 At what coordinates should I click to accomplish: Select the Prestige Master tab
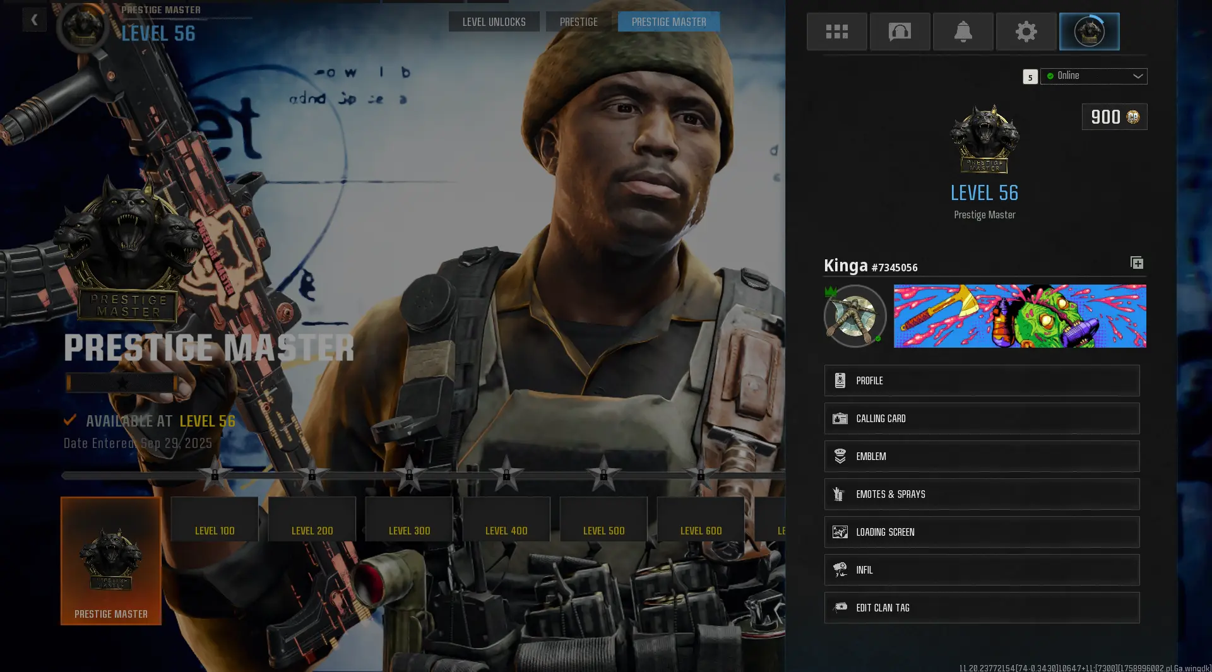click(669, 22)
